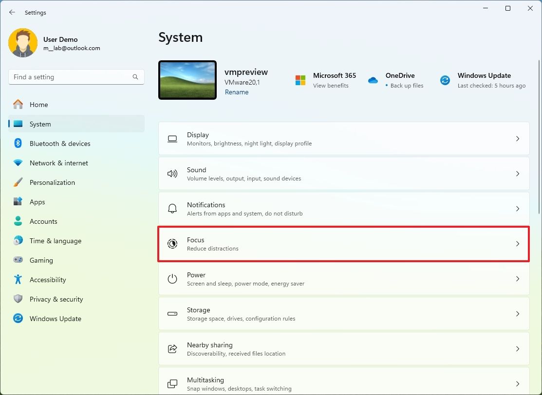Image resolution: width=542 pixels, height=395 pixels.
Task: Select Bluetooth & devices in sidebar
Action: pyautogui.click(x=59, y=144)
